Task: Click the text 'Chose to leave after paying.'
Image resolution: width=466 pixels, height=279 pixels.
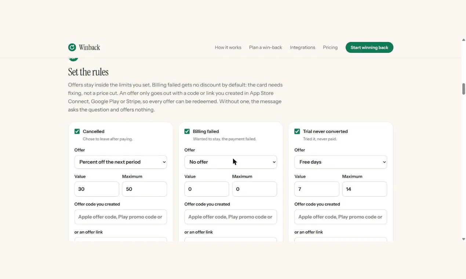Action: (108, 139)
